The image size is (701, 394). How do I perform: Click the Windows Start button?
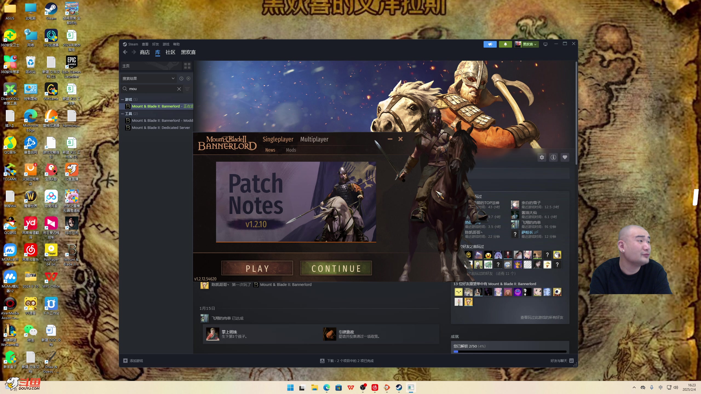290,387
